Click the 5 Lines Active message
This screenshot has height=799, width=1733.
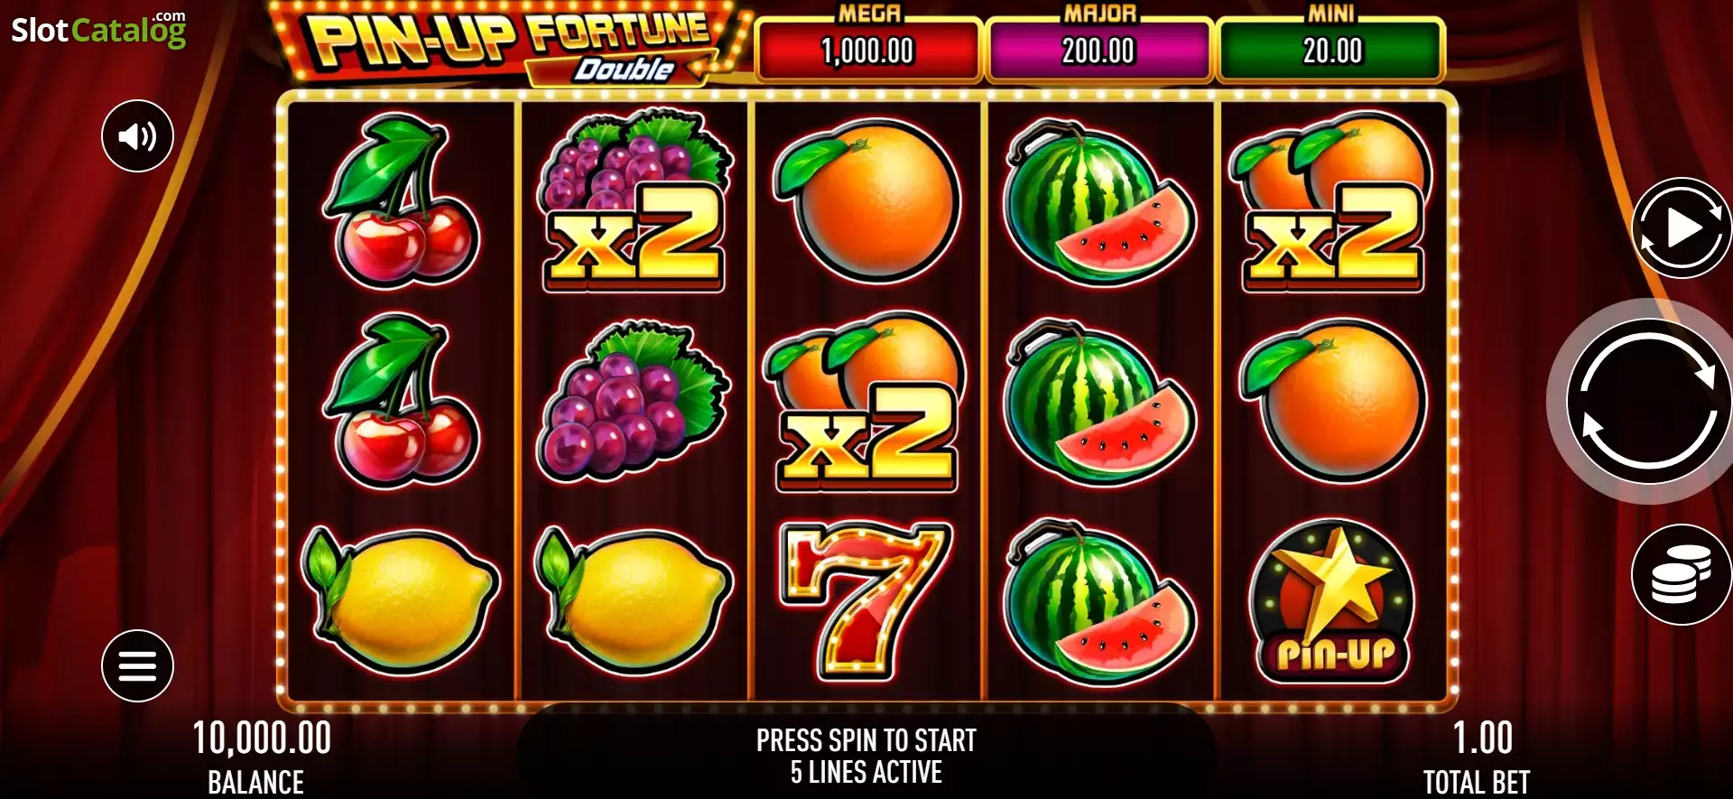(x=866, y=773)
